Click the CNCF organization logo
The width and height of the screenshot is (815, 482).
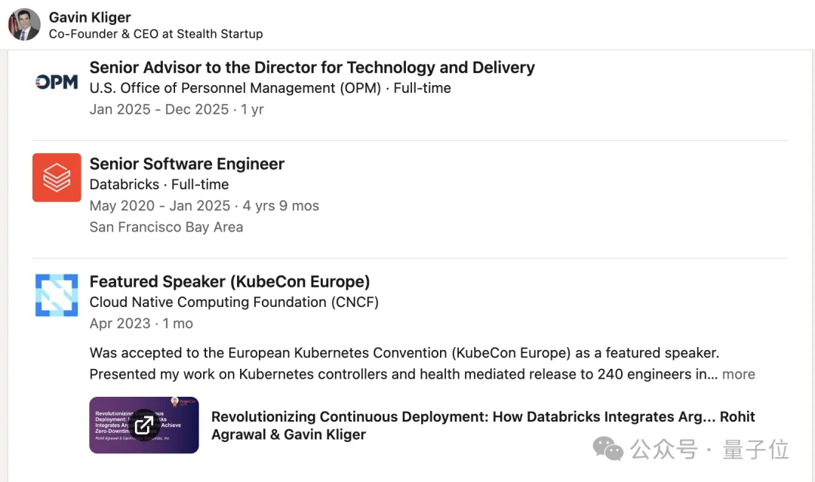[x=57, y=295]
